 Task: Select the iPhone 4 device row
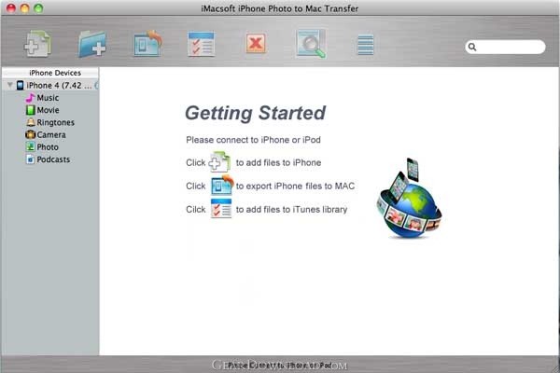click(x=50, y=85)
